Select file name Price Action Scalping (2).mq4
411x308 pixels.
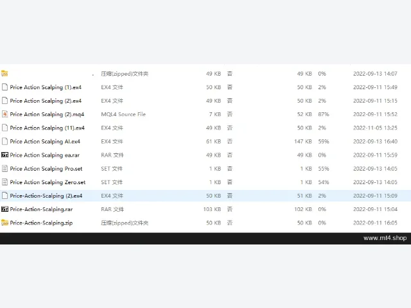coord(47,114)
